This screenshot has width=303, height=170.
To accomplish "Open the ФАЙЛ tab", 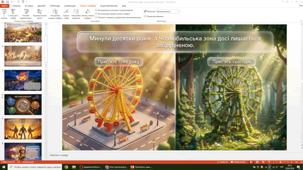I will pos(5,6).
